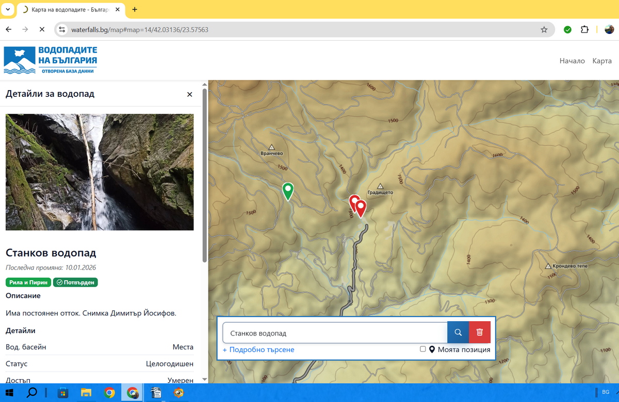This screenshot has width=619, height=402.
Task: Click the green waterfall map marker
Action: 288,190
